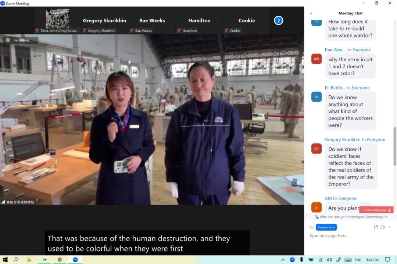Open the emoji picker in chat
This screenshot has width=397, height=264.
pos(383,227)
